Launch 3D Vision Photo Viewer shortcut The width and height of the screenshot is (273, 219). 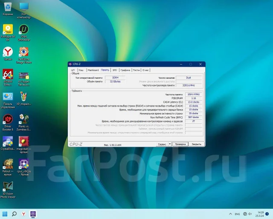(x=8, y=190)
